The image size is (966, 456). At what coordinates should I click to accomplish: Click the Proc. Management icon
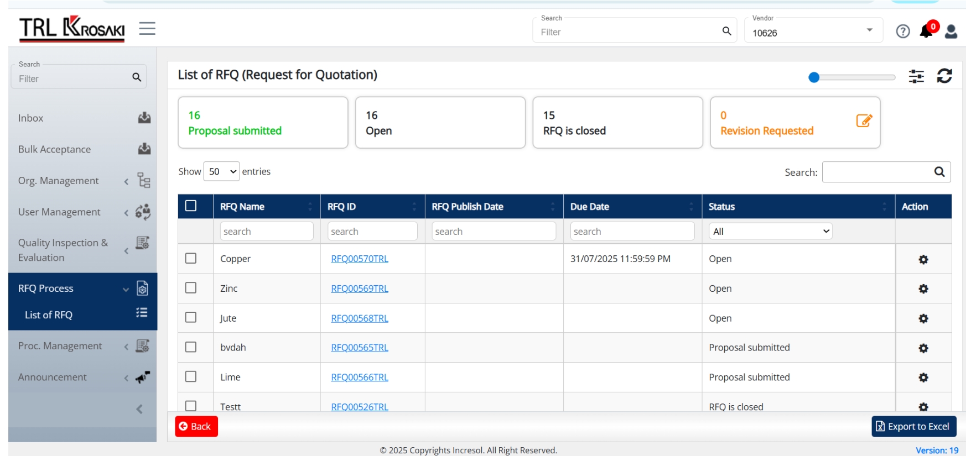click(143, 346)
